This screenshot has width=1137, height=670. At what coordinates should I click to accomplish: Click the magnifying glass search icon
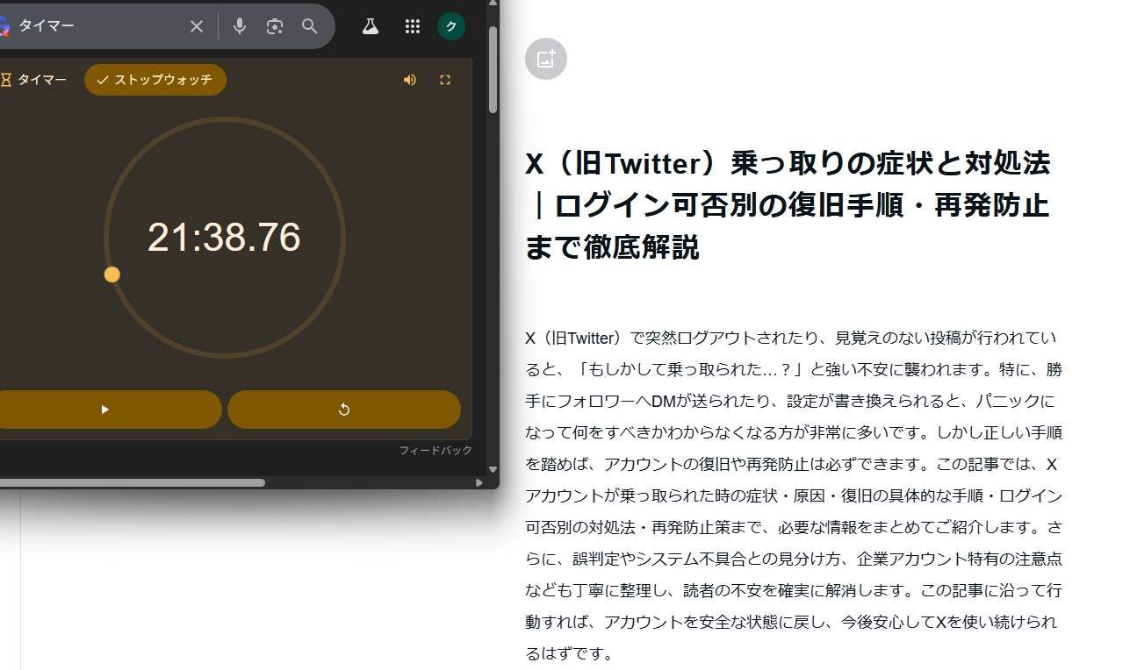pos(310,26)
